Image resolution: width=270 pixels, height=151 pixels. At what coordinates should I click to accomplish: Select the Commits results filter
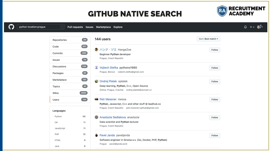[x=70, y=53]
